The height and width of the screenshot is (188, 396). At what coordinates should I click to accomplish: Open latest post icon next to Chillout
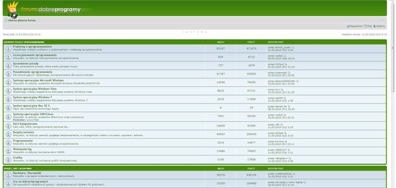[x=286, y=64]
